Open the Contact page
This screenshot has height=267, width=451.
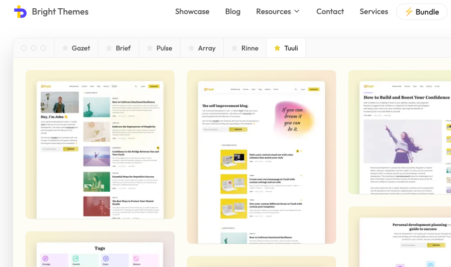[330, 12]
